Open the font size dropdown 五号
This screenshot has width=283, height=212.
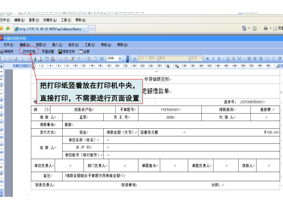click(x=201, y=59)
